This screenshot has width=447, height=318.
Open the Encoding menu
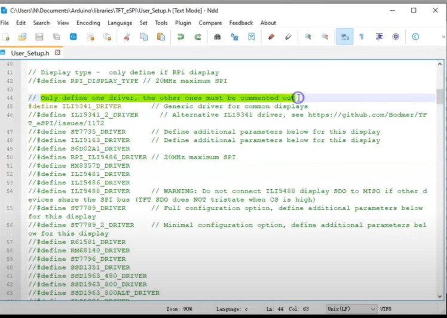tap(88, 23)
